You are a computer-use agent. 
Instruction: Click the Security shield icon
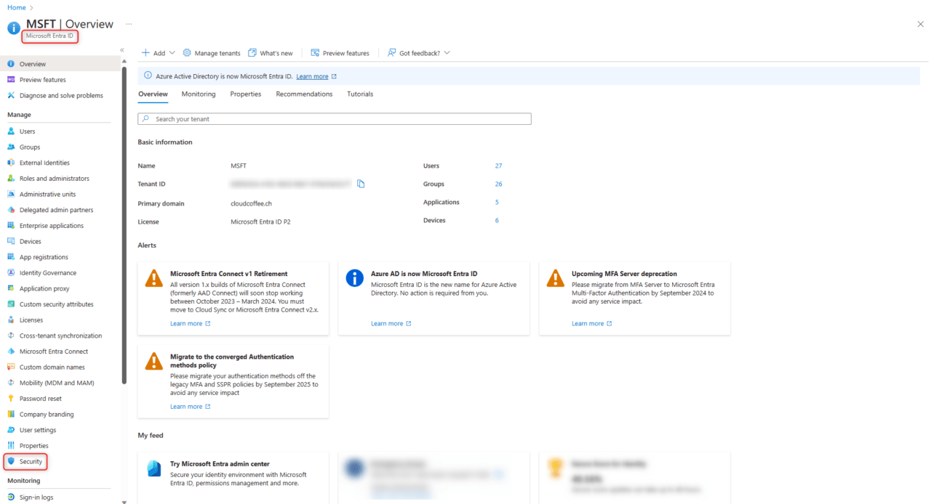[x=12, y=462]
